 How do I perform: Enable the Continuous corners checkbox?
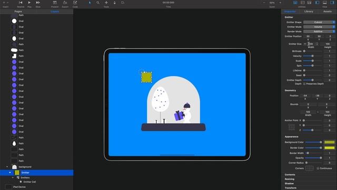pyautogui.click(x=318, y=168)
